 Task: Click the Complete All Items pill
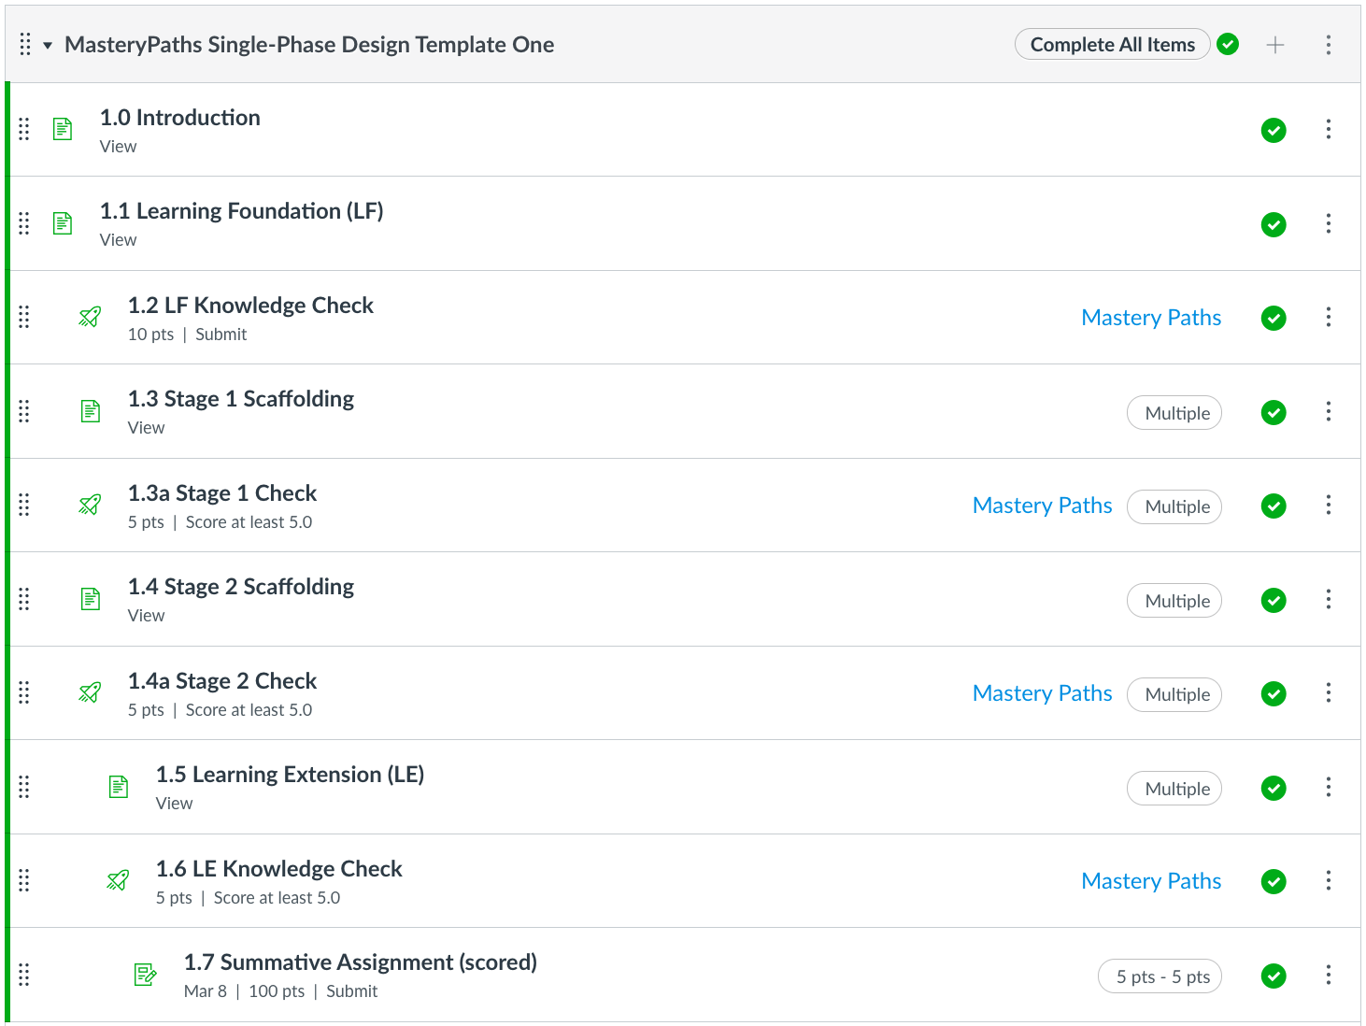(1113, 44)
